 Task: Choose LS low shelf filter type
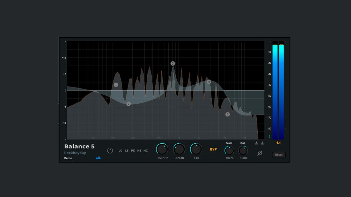click(127, 151)
